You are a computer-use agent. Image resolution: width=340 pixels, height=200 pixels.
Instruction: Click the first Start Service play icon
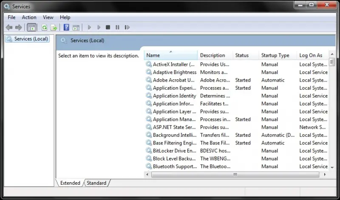(x=89, y=27)
